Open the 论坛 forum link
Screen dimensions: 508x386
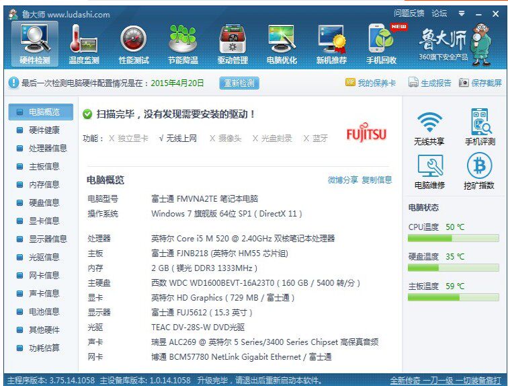point(439,13)
